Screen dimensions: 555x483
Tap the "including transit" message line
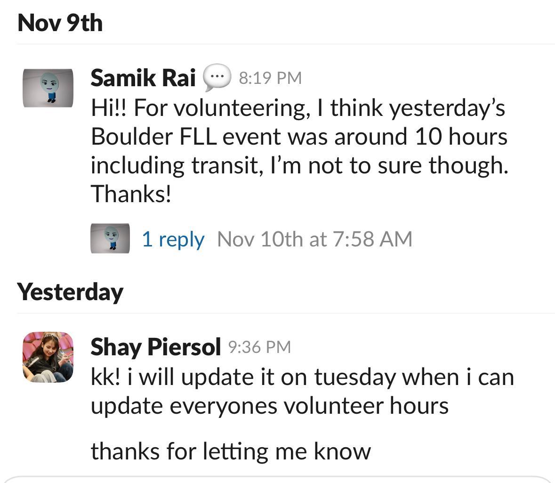[x=299, y=165]
